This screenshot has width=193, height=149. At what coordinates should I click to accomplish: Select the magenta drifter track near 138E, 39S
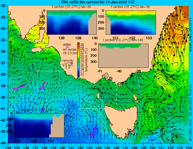coord(42,86)
